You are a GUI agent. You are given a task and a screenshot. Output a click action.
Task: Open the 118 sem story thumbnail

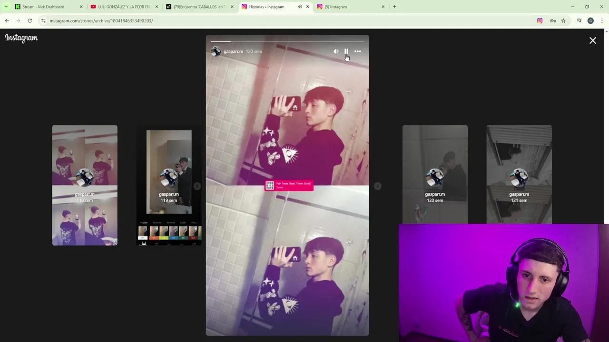point(85,185)
